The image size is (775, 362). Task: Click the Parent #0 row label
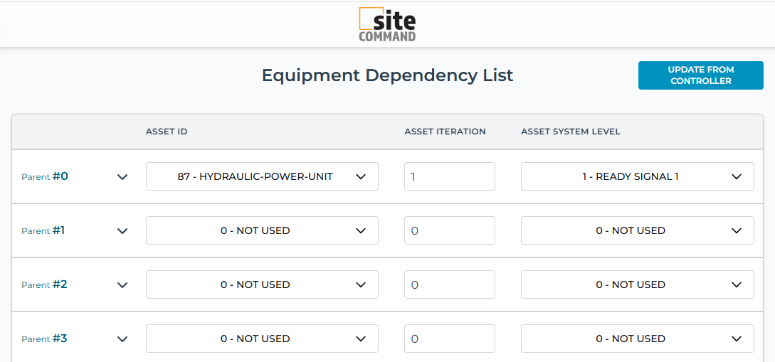[45, 176]
